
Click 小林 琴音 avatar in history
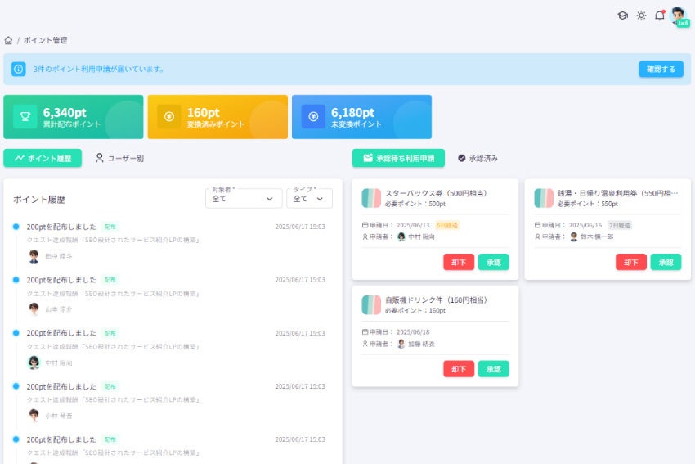point(34,416)
